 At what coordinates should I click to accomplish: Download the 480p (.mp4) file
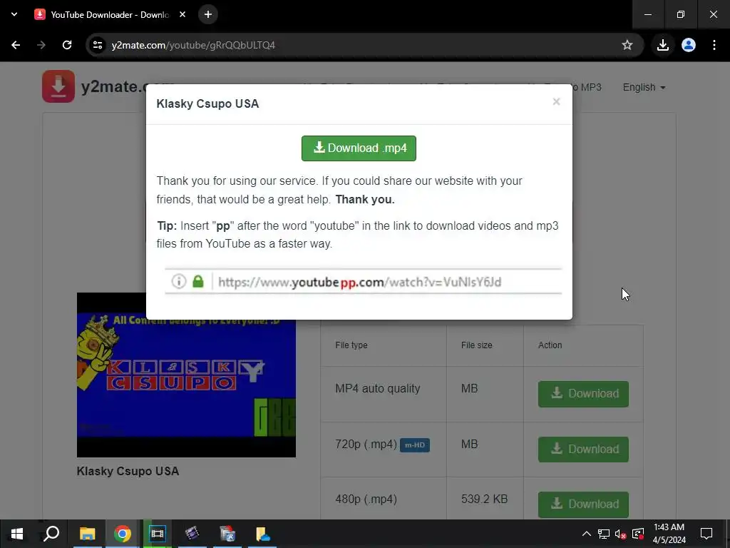pos(583,504)
